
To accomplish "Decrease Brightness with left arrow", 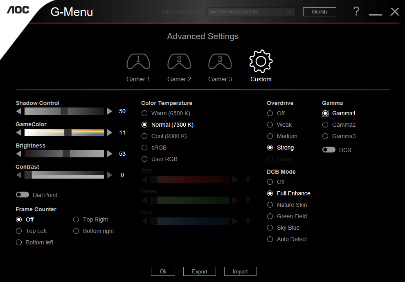I will coord(18,154).
